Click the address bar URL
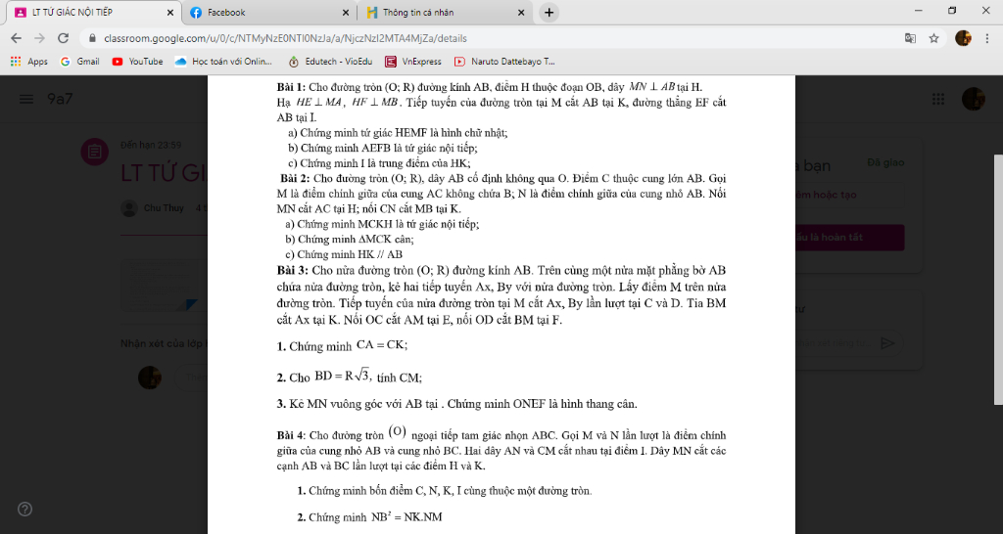This screenshot has height=534, width=1003. [285, 38]
